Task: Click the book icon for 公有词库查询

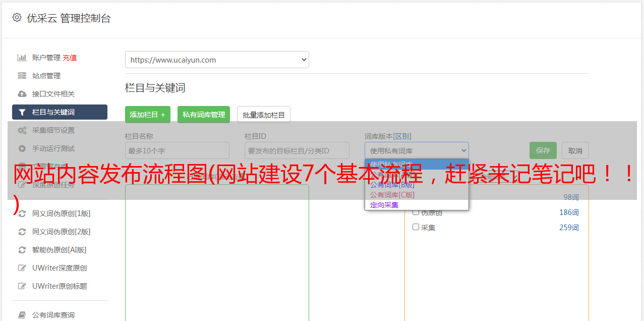Action: (22, 315)
